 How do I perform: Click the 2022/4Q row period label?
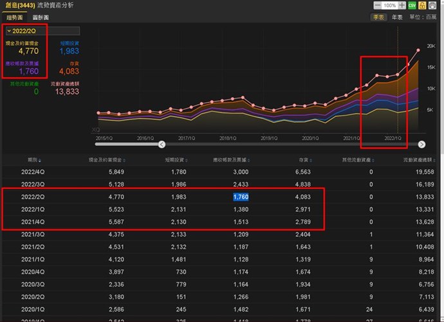coord(33,172)
